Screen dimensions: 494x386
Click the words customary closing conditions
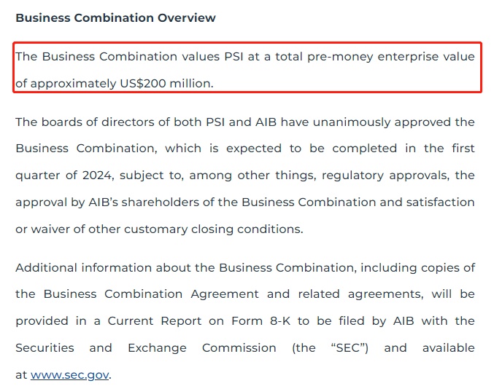pyautogui.click(x=212, y=229)
